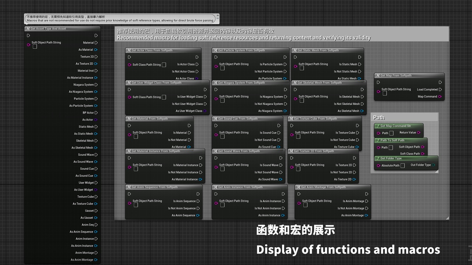
Task: Click the Soft Object Path String box on Get Anim Montage From Softpath
Action: pyautogui.click(x=305, y=205)
